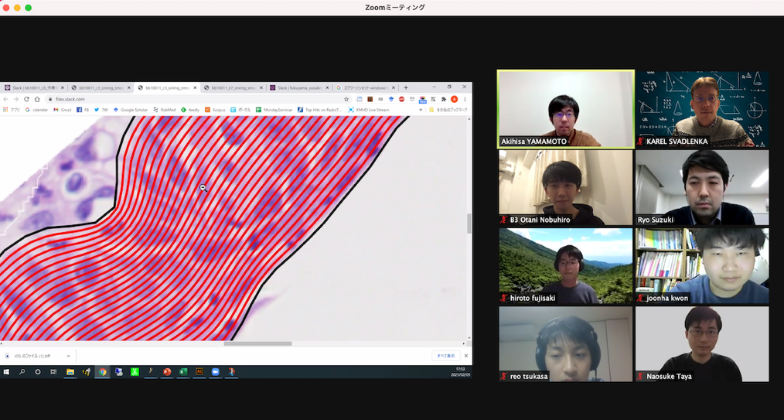Click the red adblock extension icon
784x420 pixels.
point(401,99)
